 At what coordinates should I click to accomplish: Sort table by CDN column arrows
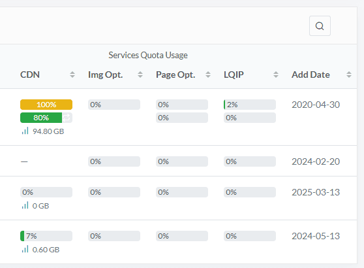[x=72, y=75]
